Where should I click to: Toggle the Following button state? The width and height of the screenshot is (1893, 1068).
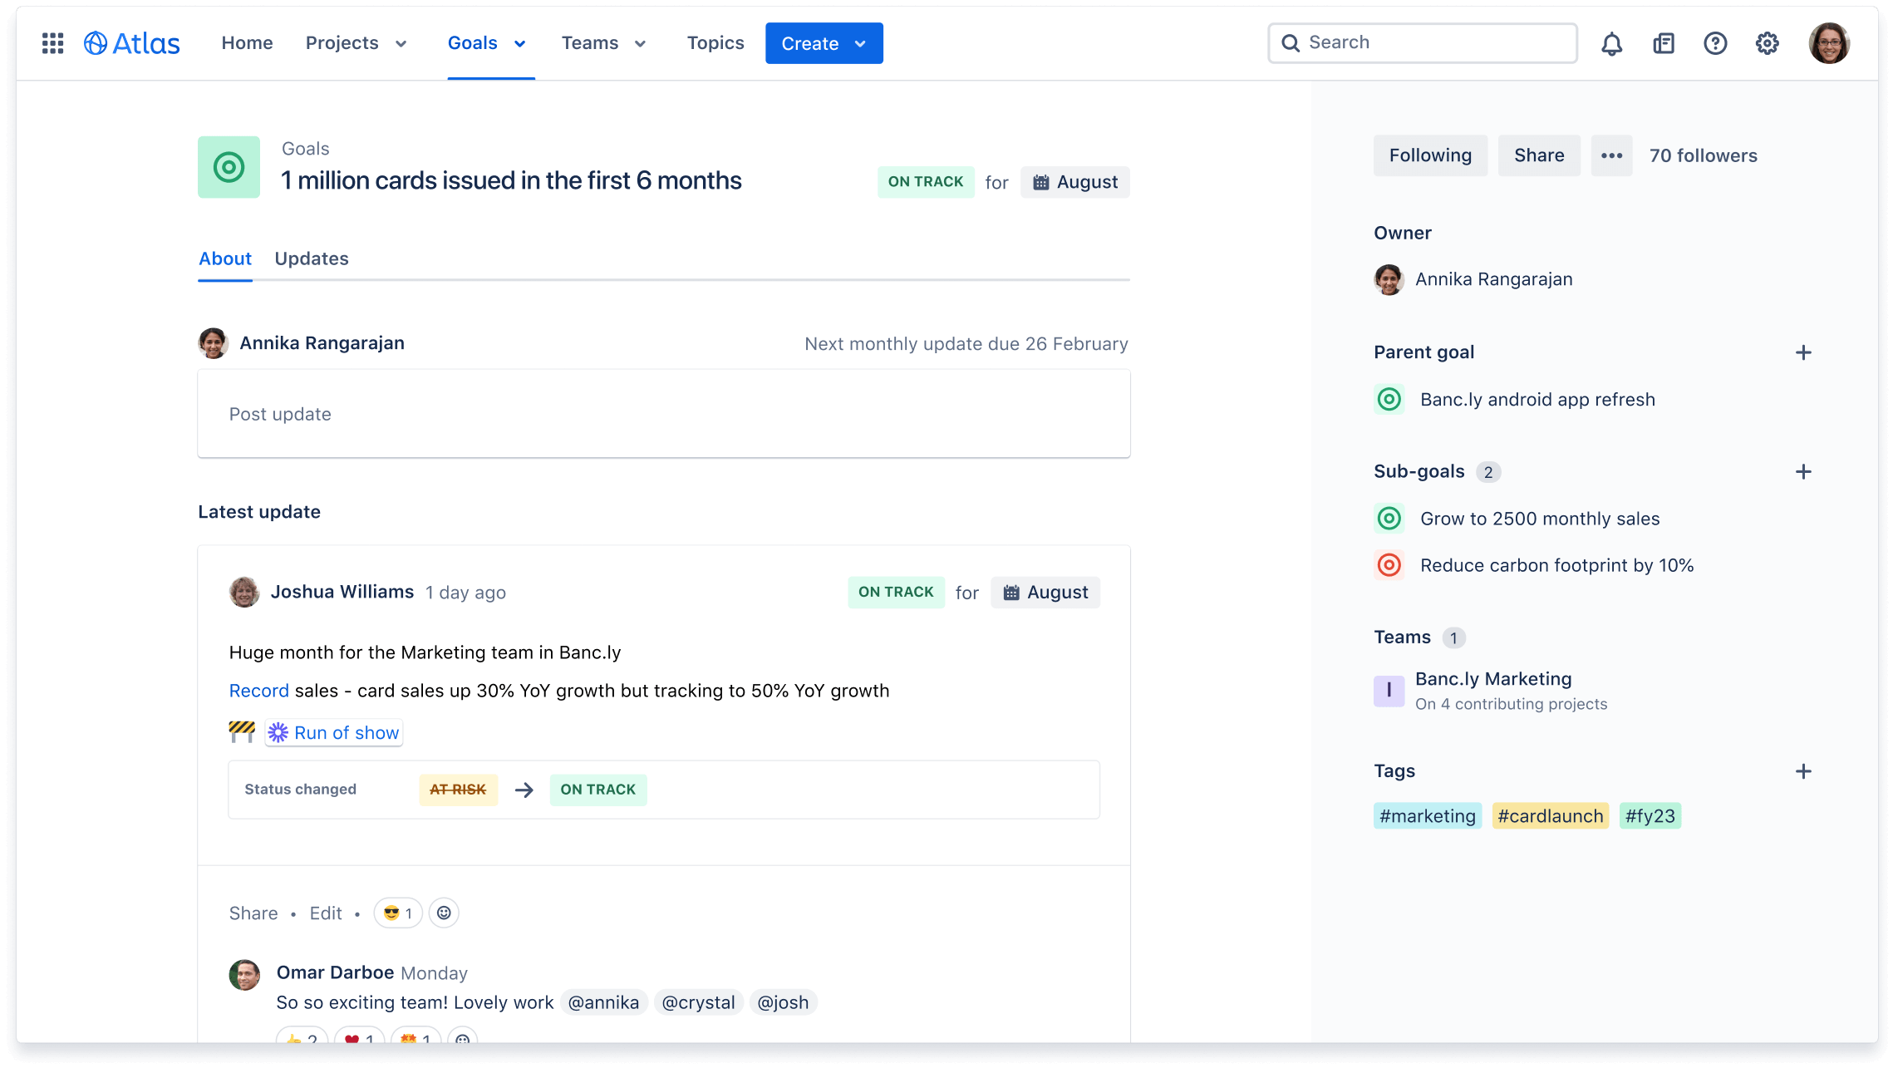pyautogui.click(x=1430, y=155)
